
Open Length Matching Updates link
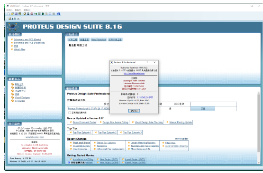click(x=143, y=143)
